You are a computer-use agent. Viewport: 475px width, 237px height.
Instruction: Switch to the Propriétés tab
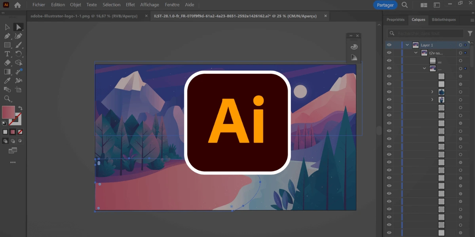(x=396, y=19)
